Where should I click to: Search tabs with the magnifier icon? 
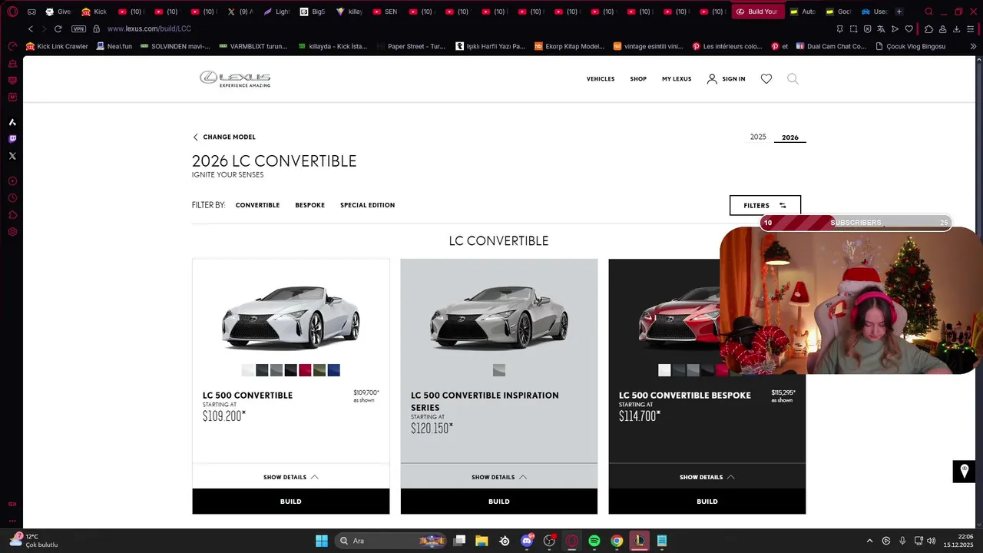click(x=928, y=12)
